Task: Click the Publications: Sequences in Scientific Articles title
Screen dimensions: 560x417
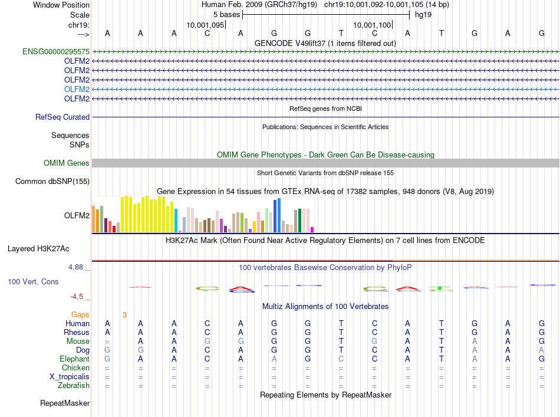Action: (x=325, y=127)
